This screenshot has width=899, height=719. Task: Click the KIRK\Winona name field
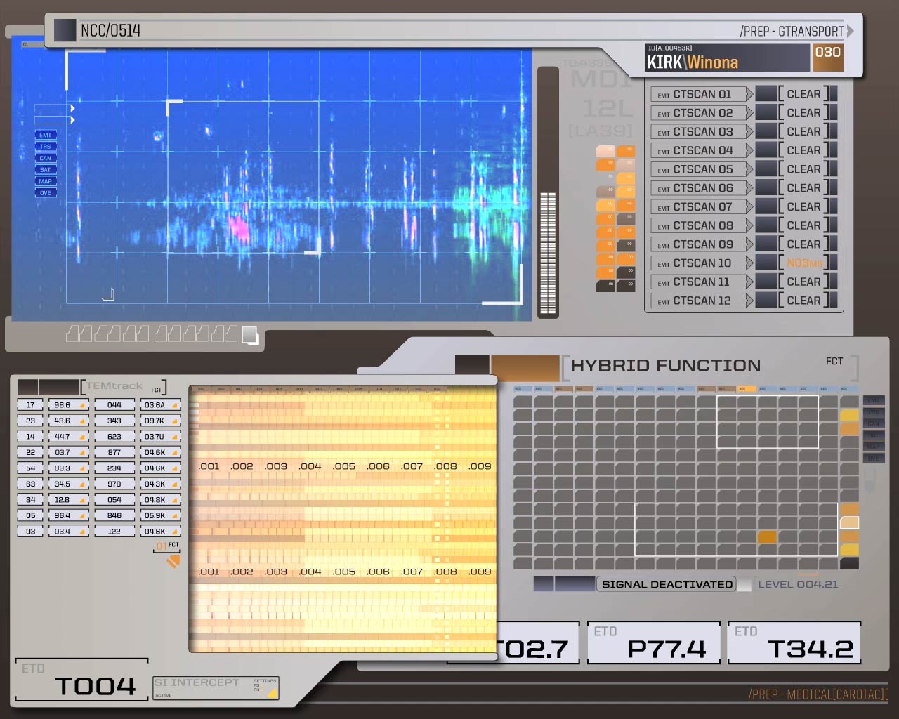727,58
